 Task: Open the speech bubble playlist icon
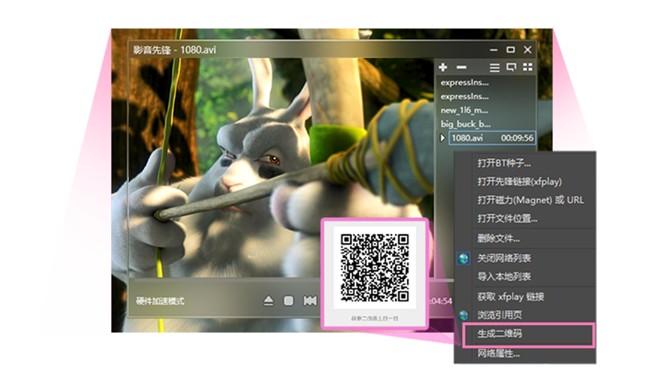(x=511, y=67)
